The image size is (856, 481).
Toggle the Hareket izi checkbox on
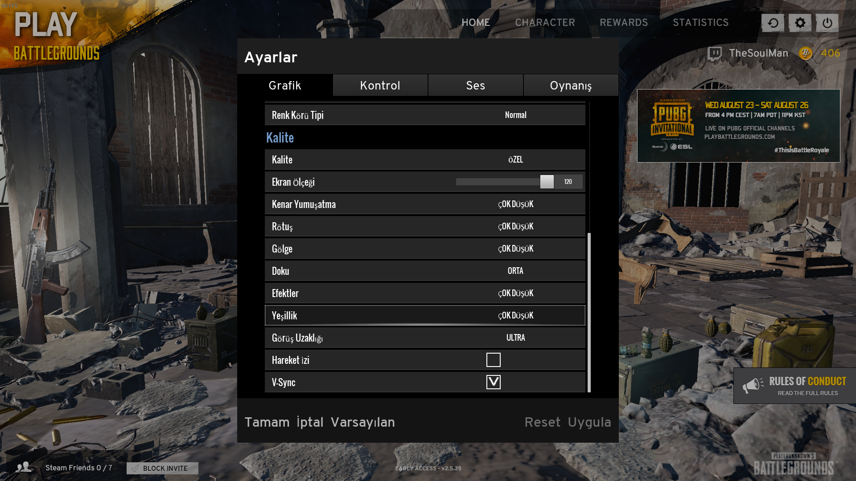pyautogui.click(x=493, y=359)
